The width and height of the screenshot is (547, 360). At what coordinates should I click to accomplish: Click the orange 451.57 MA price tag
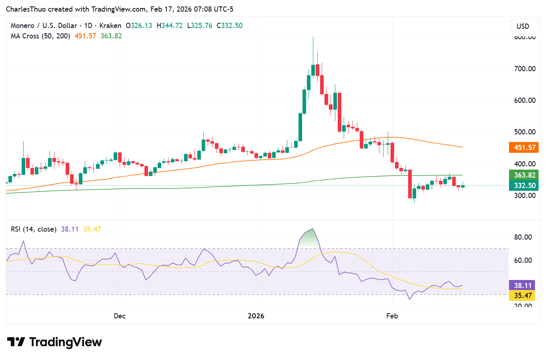(x=523, y=148)
